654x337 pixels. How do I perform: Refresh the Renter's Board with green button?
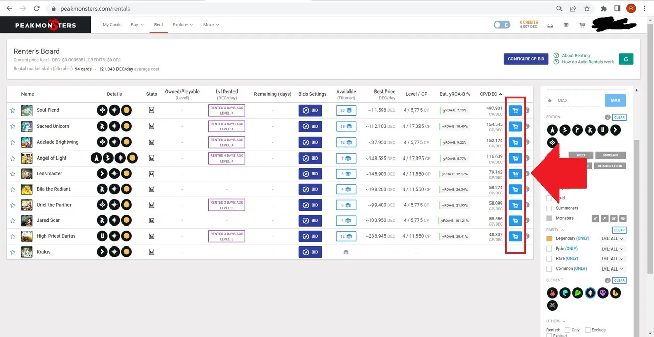[x=626, y=59]
